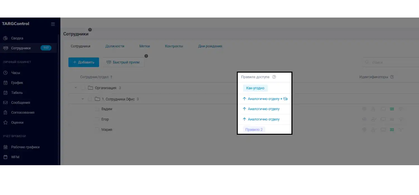
Task: Click the fingerprint identifier icon in Вадим's row
Action: point(364,109)
